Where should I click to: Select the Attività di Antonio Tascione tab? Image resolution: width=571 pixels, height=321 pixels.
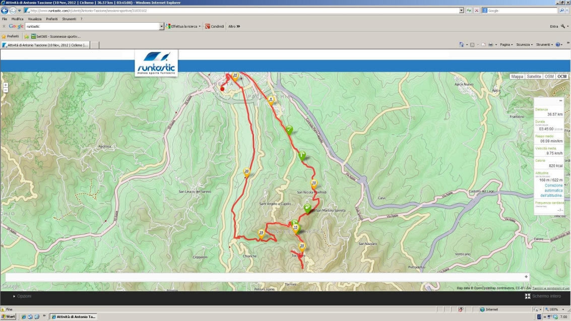point(45,45)
